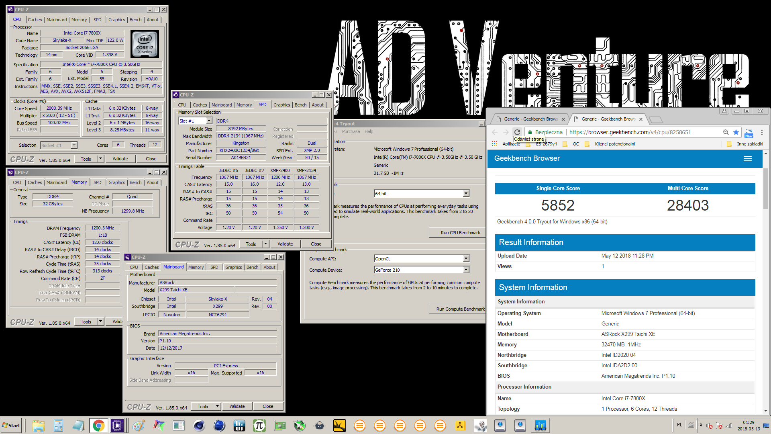Reload the Geekbench page
The width and height of the screenshot is (771, 434).
(x=517, y=132)
